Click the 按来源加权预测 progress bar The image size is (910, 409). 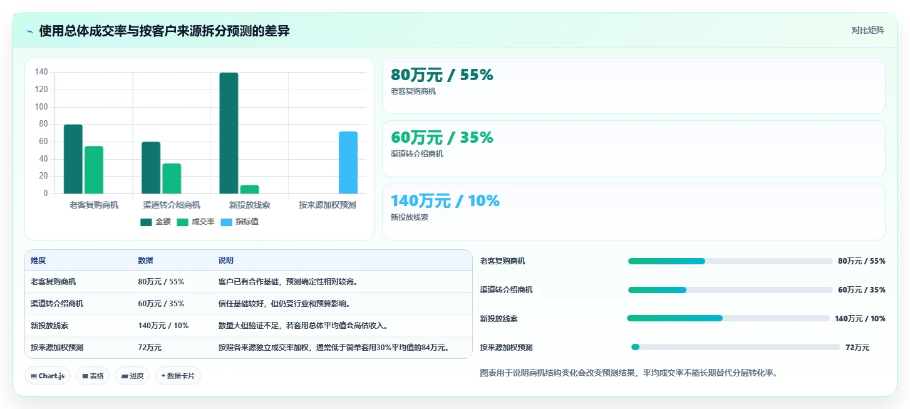pyautogui.click(x=736, y=347)
